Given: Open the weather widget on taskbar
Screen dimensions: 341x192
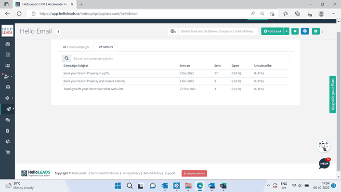Looking at the screenshot, I should point(20,185).
